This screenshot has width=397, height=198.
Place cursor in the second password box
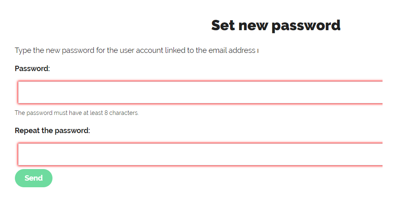pyautogui.click(x=200, y=154)
